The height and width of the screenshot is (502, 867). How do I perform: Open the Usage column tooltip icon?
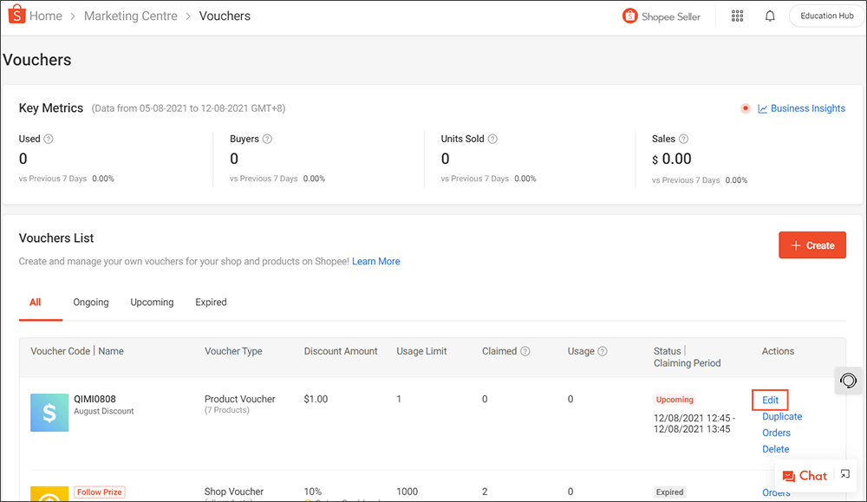pyautogui.click(x=604, y=351)
